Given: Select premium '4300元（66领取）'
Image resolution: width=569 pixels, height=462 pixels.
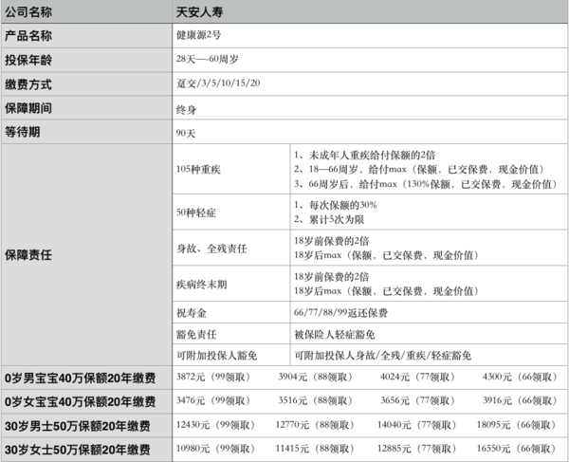Looking at the screenshot, I should point(521,377).
